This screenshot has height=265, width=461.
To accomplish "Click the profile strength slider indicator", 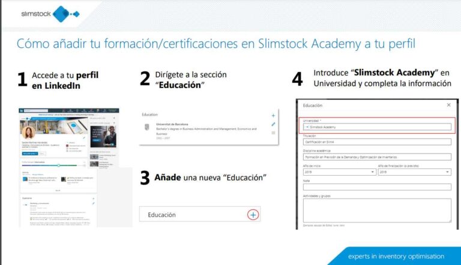I will [x=58, y=164].
